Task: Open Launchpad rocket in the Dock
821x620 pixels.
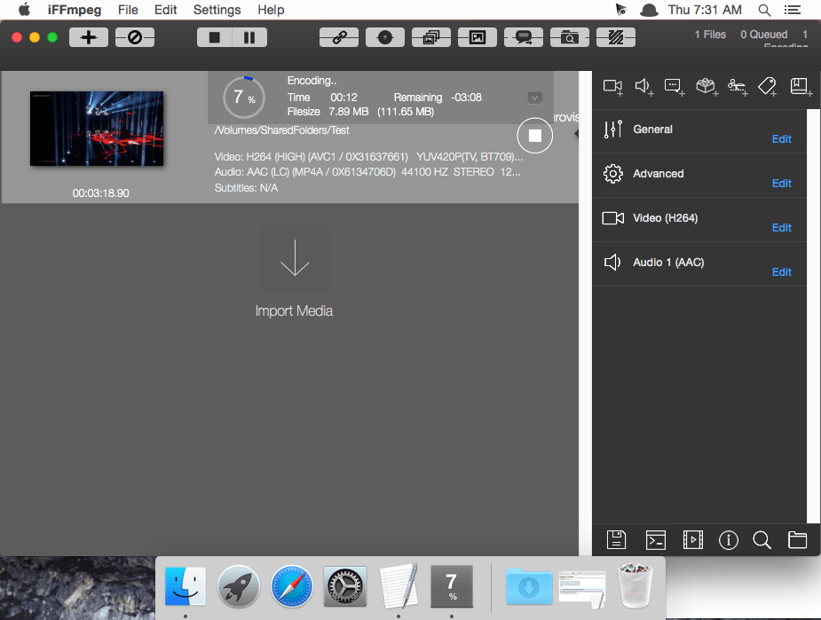Action: (x=238, y=586)
